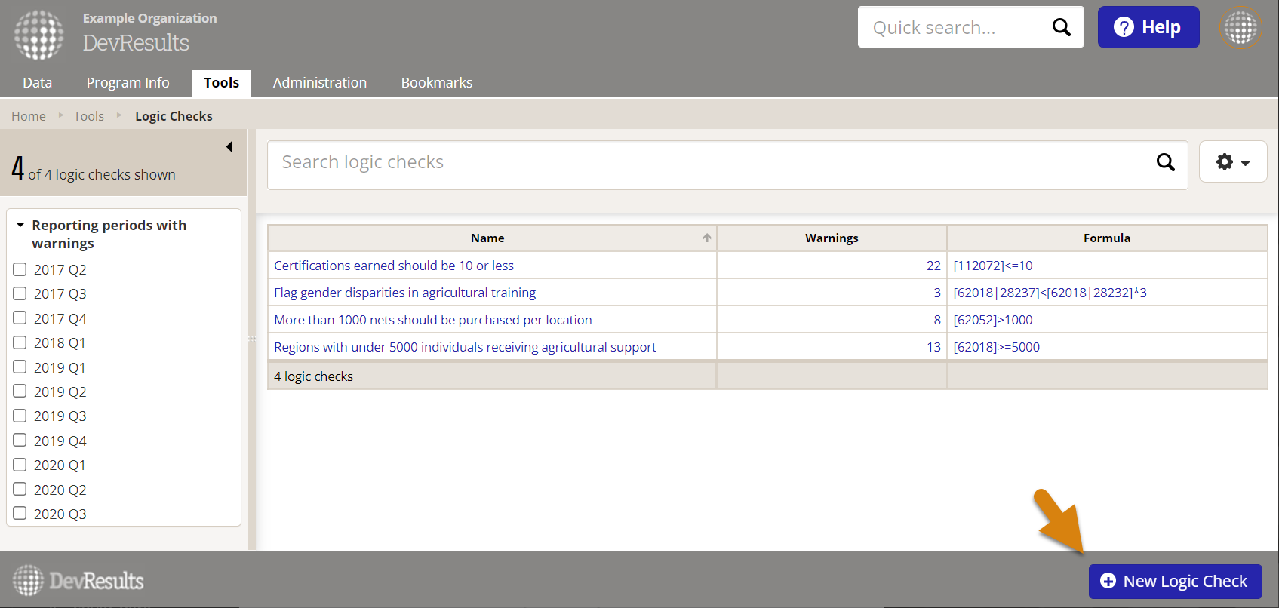
Task: Check the 2019 Q3 reporting period
Action: coord(20,416)
